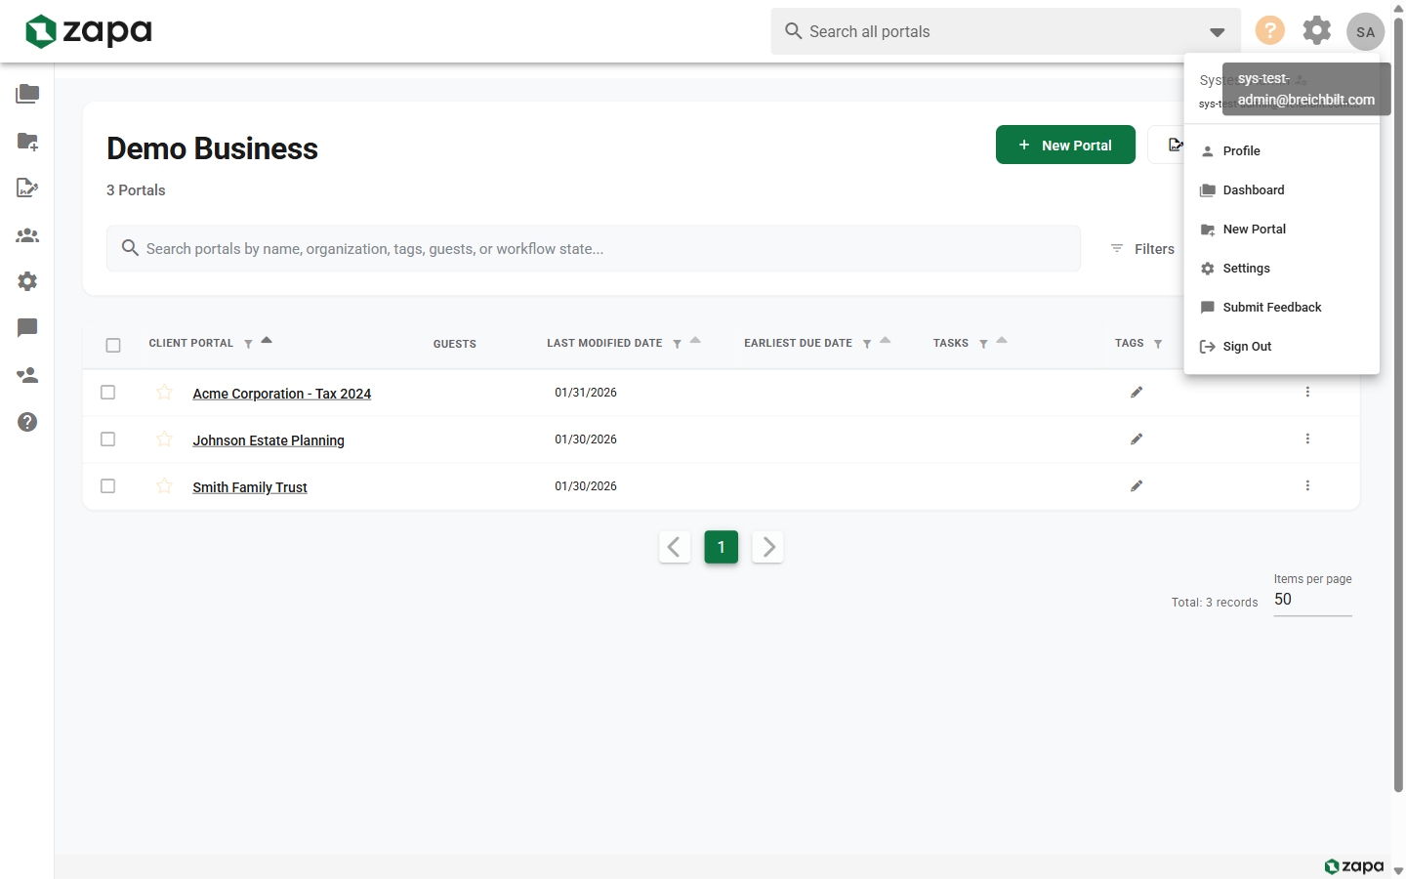Star the Acme Corporation - Tax 2024 portal
This screenshot has width=1406, height=879.
coord(164,393)
